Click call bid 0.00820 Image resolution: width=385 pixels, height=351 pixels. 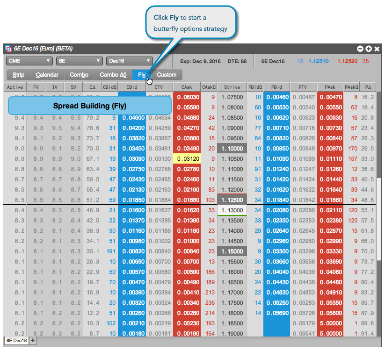point(132,251)
